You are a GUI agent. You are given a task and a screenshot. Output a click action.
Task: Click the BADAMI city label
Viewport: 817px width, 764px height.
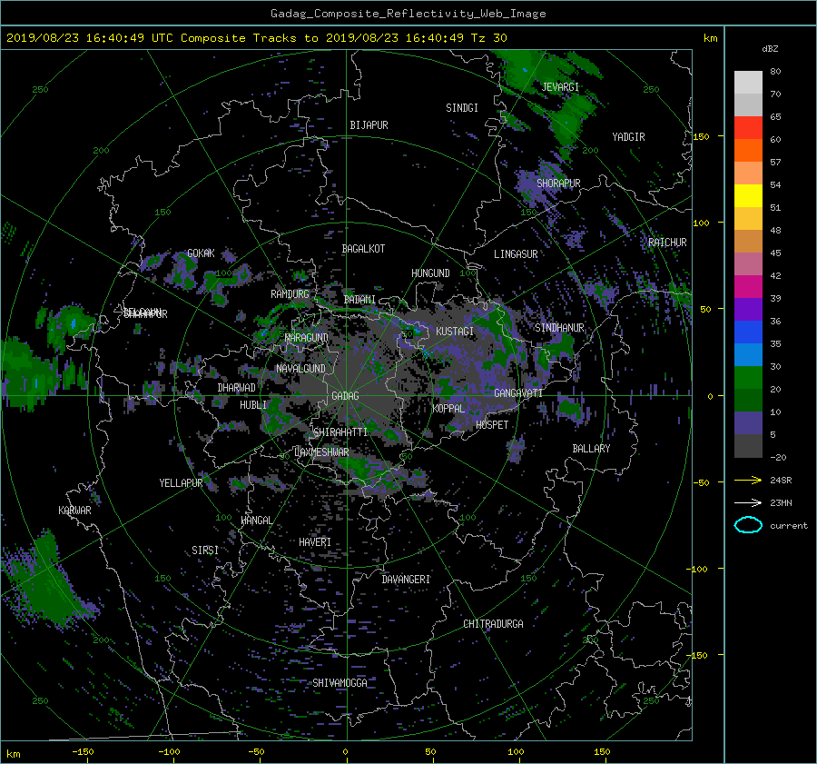point(359,300)
